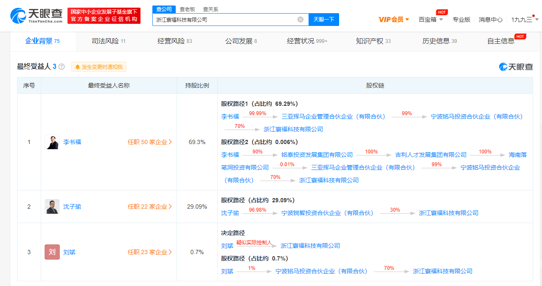
Task: Switch to the 司法风险 tab
Action: click(x=109, y=41)
